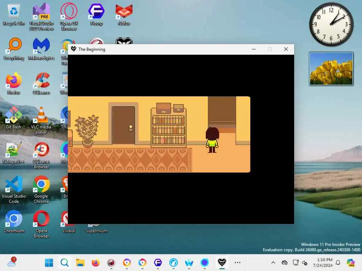Screen dimensions: 362x271
Task: Click the heart icon in The Beginning title bar
Action: coord(74,49)
